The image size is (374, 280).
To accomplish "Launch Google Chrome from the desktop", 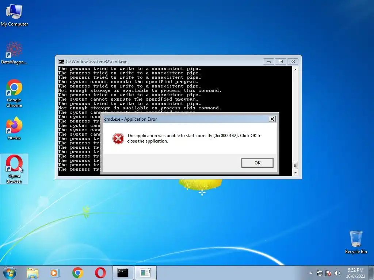I will pyautogui.click(x=14, y=93).
